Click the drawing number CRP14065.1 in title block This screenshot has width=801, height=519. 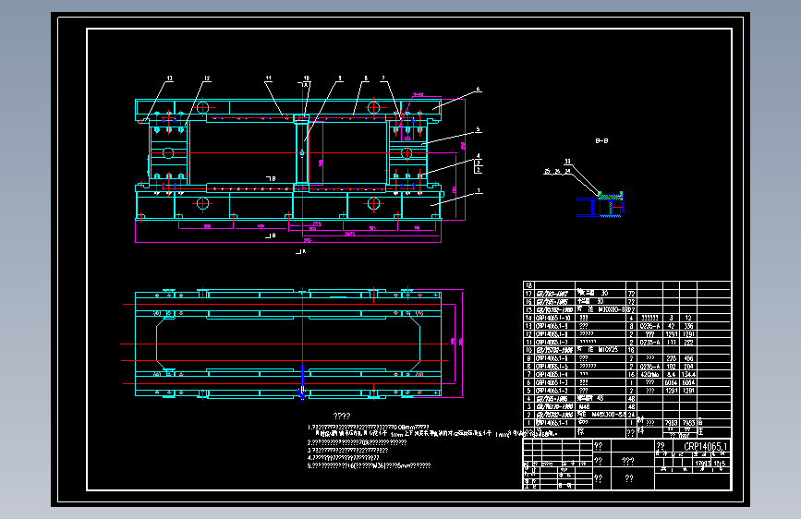tap(706, 446)
